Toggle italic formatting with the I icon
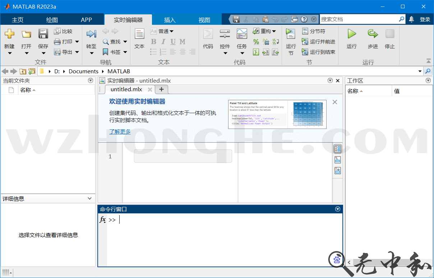Screen dimensions: 434x278 pos(163,42)
